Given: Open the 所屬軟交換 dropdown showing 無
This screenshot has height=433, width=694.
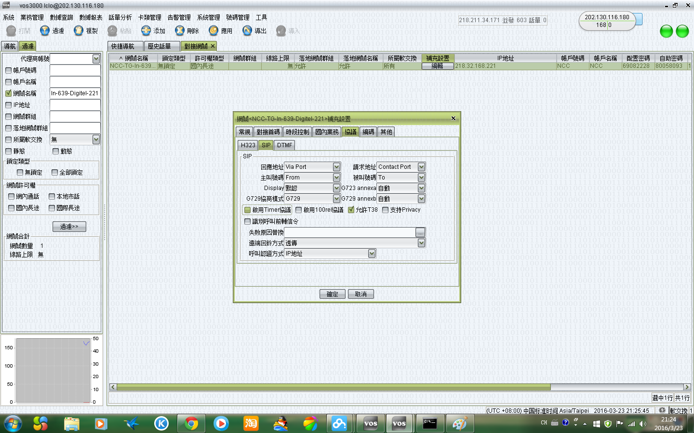Looking at the screenshot, I should point(96,140).
